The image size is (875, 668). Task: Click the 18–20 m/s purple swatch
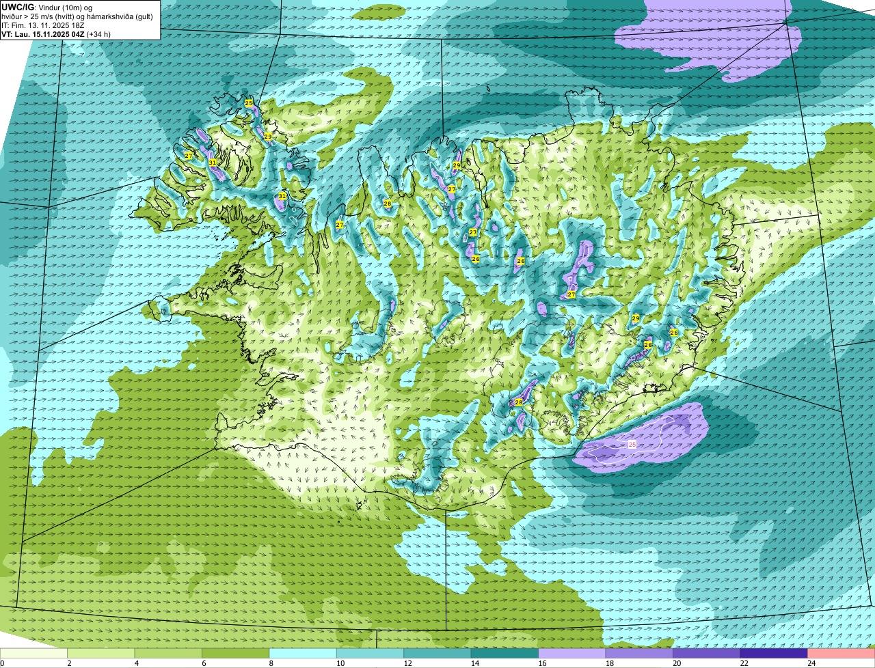[x=640, y=654]
